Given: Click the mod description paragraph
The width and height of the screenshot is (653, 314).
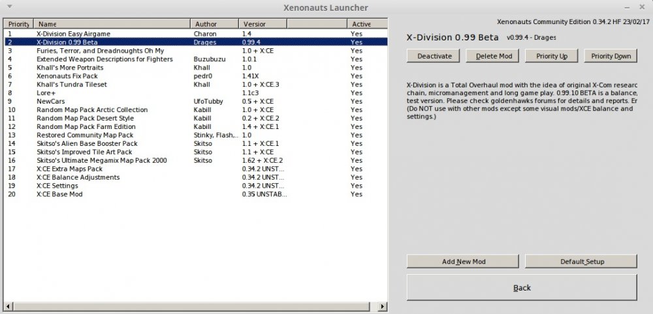Looking at the screenshot, I should pos(522,100).
